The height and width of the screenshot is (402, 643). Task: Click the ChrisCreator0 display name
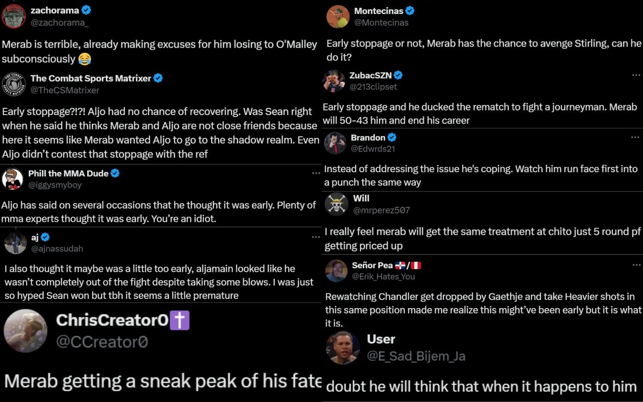click(112, 320)
